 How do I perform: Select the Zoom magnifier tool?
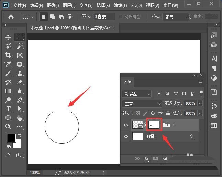pos(8,127)
